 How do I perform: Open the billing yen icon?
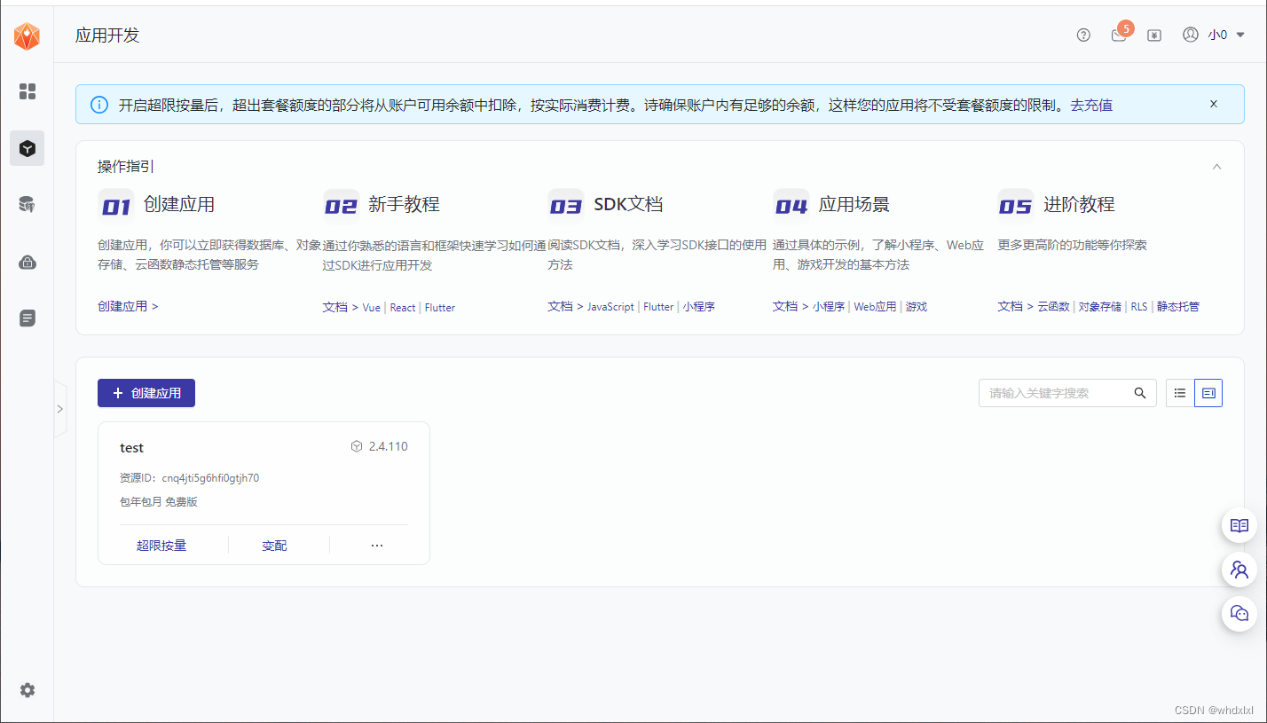point(1154,35)
